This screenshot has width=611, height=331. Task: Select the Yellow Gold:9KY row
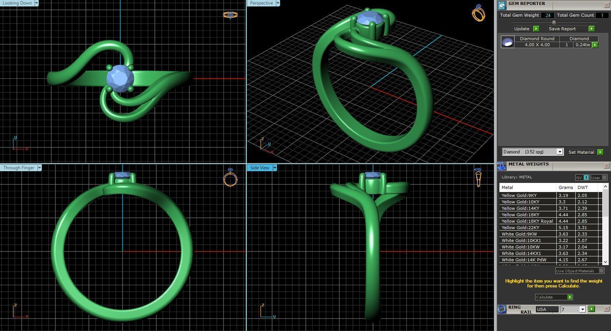click(550, 195)
